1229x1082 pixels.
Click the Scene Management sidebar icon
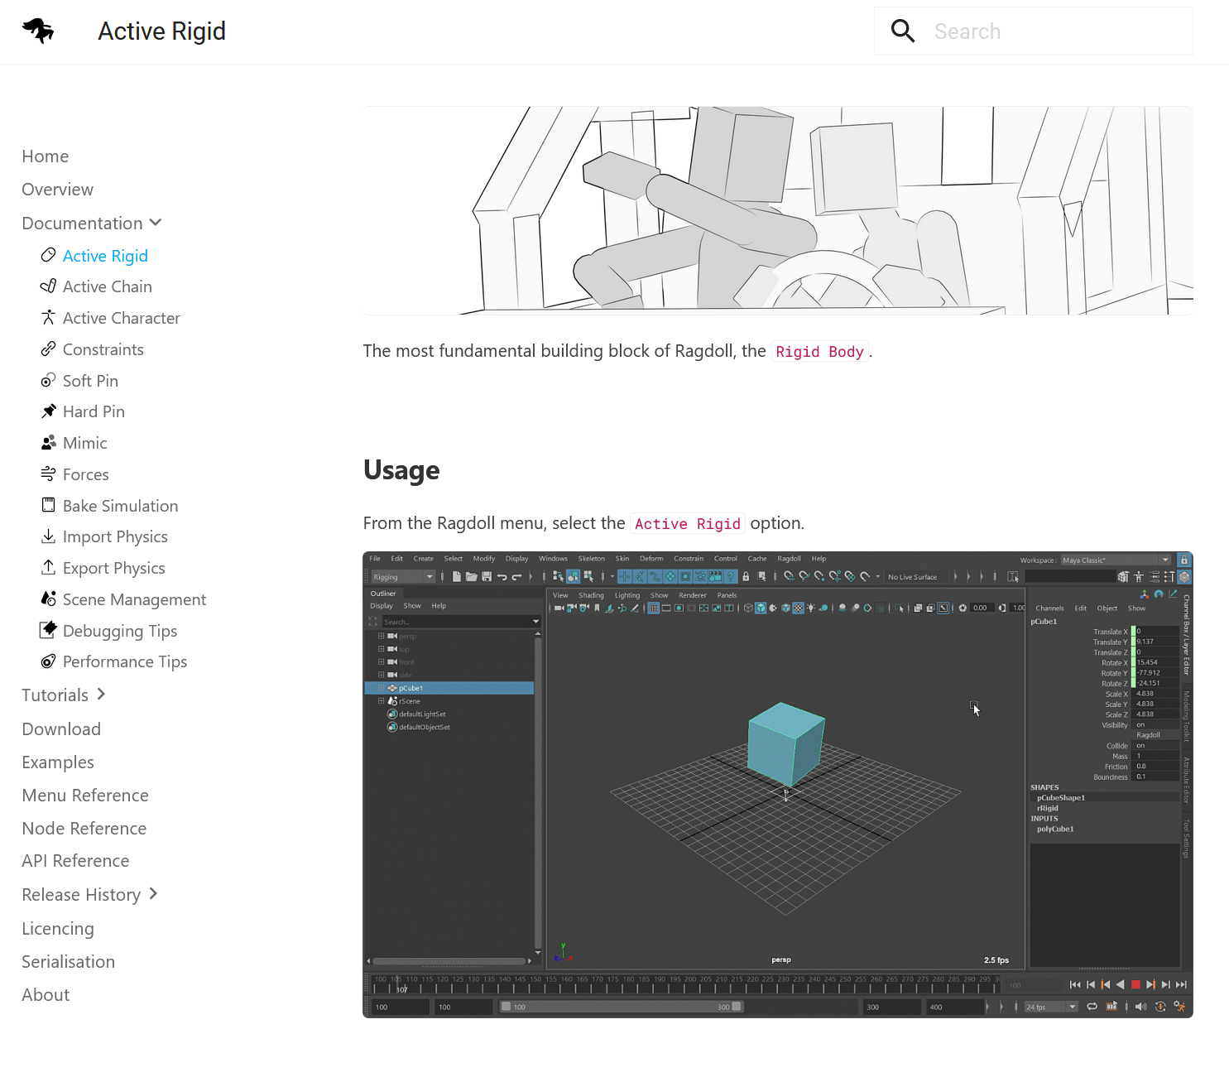point(48,599)
